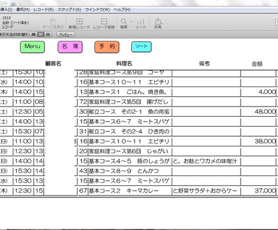Click the pink 名簿 button
Screen dimensions: 278x230
(70, 47)
